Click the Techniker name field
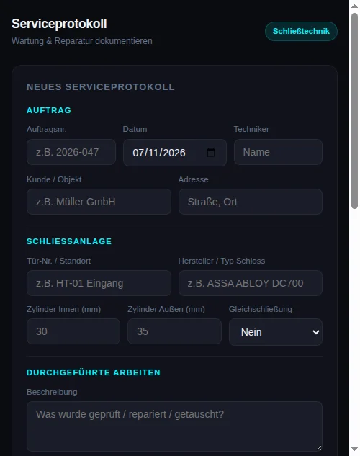Viewport: 360px width, 456px height. coord(278,152)
